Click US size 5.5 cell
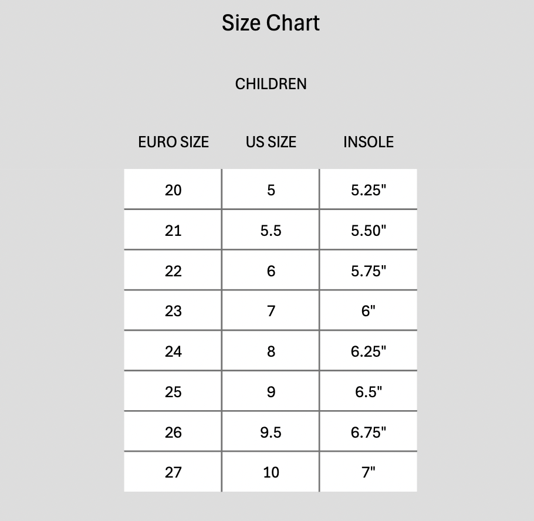The width and height of the screenshot is (534, 521). click(x=271, y=231)
